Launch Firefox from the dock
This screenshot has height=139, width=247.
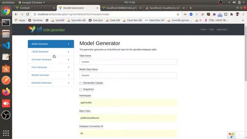coord(6,92)
